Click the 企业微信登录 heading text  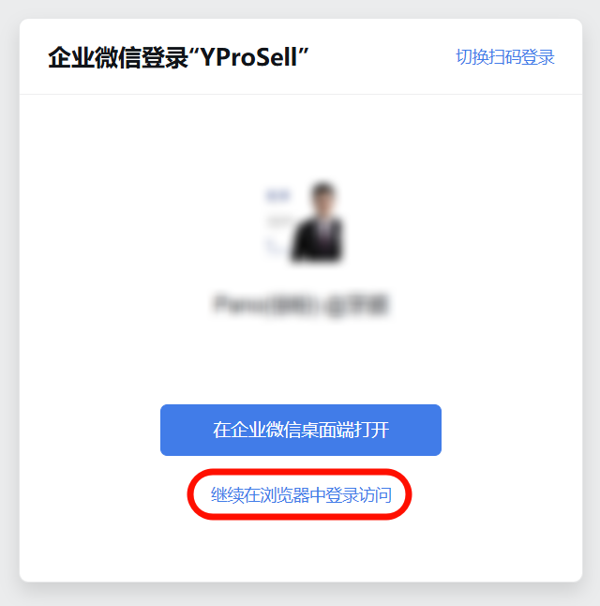pyautogui.click(x=118, y=57)
